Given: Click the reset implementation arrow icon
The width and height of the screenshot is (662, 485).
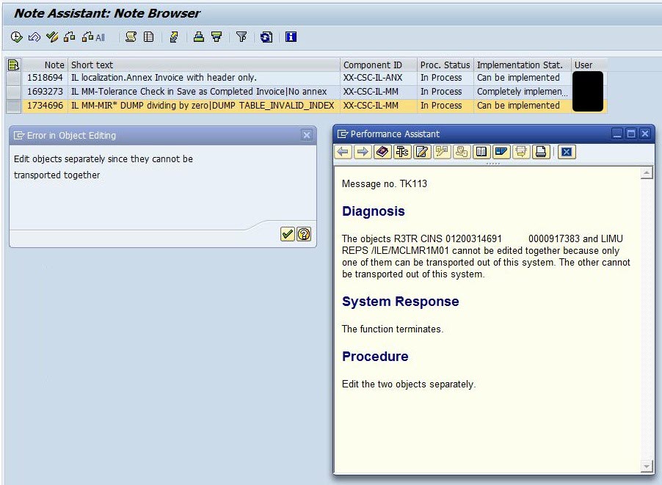Looking at the screenshot, I should coord(34,37).
